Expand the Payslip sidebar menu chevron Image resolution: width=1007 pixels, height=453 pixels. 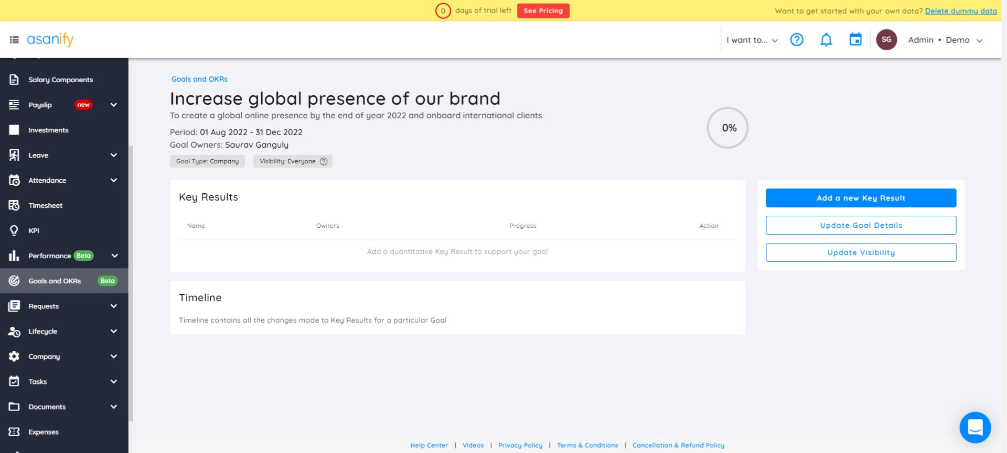113,105
